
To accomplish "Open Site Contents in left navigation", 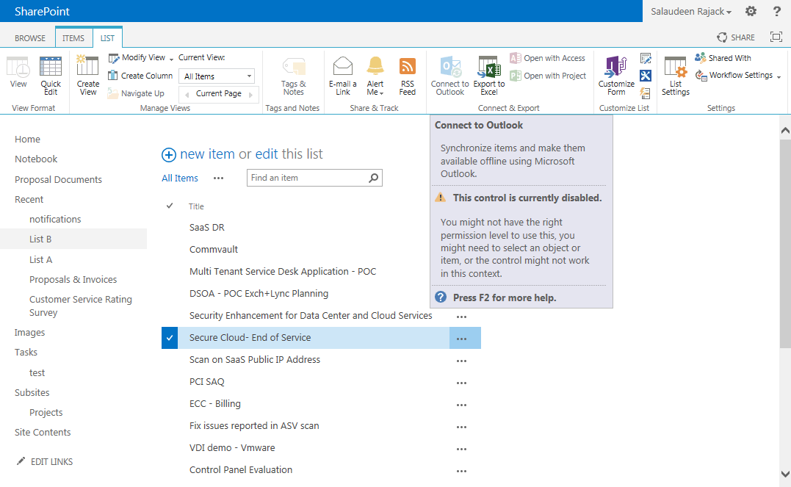I will (x=43, y=433).
